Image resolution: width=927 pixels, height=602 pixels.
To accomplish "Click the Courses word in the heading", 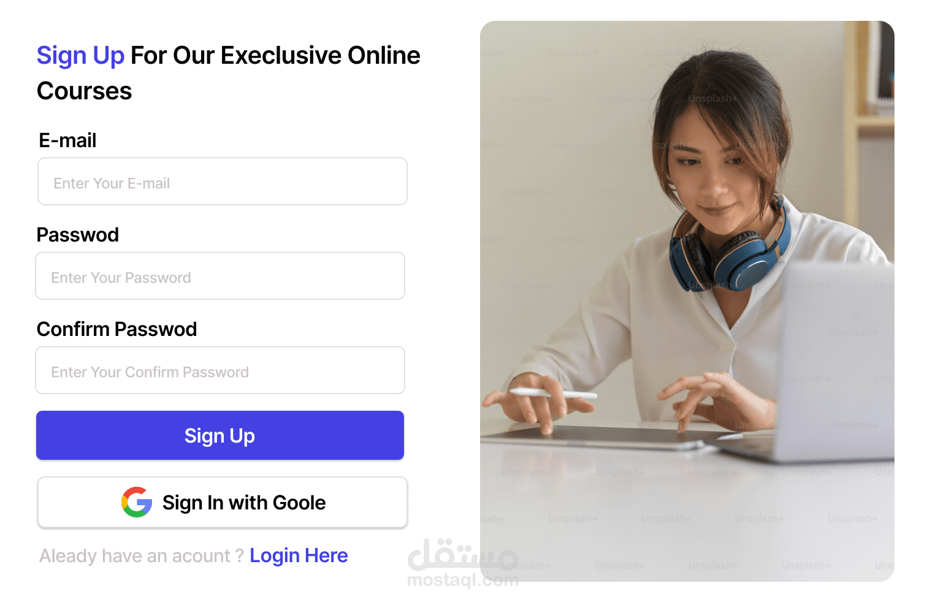I will coord(85,91).
